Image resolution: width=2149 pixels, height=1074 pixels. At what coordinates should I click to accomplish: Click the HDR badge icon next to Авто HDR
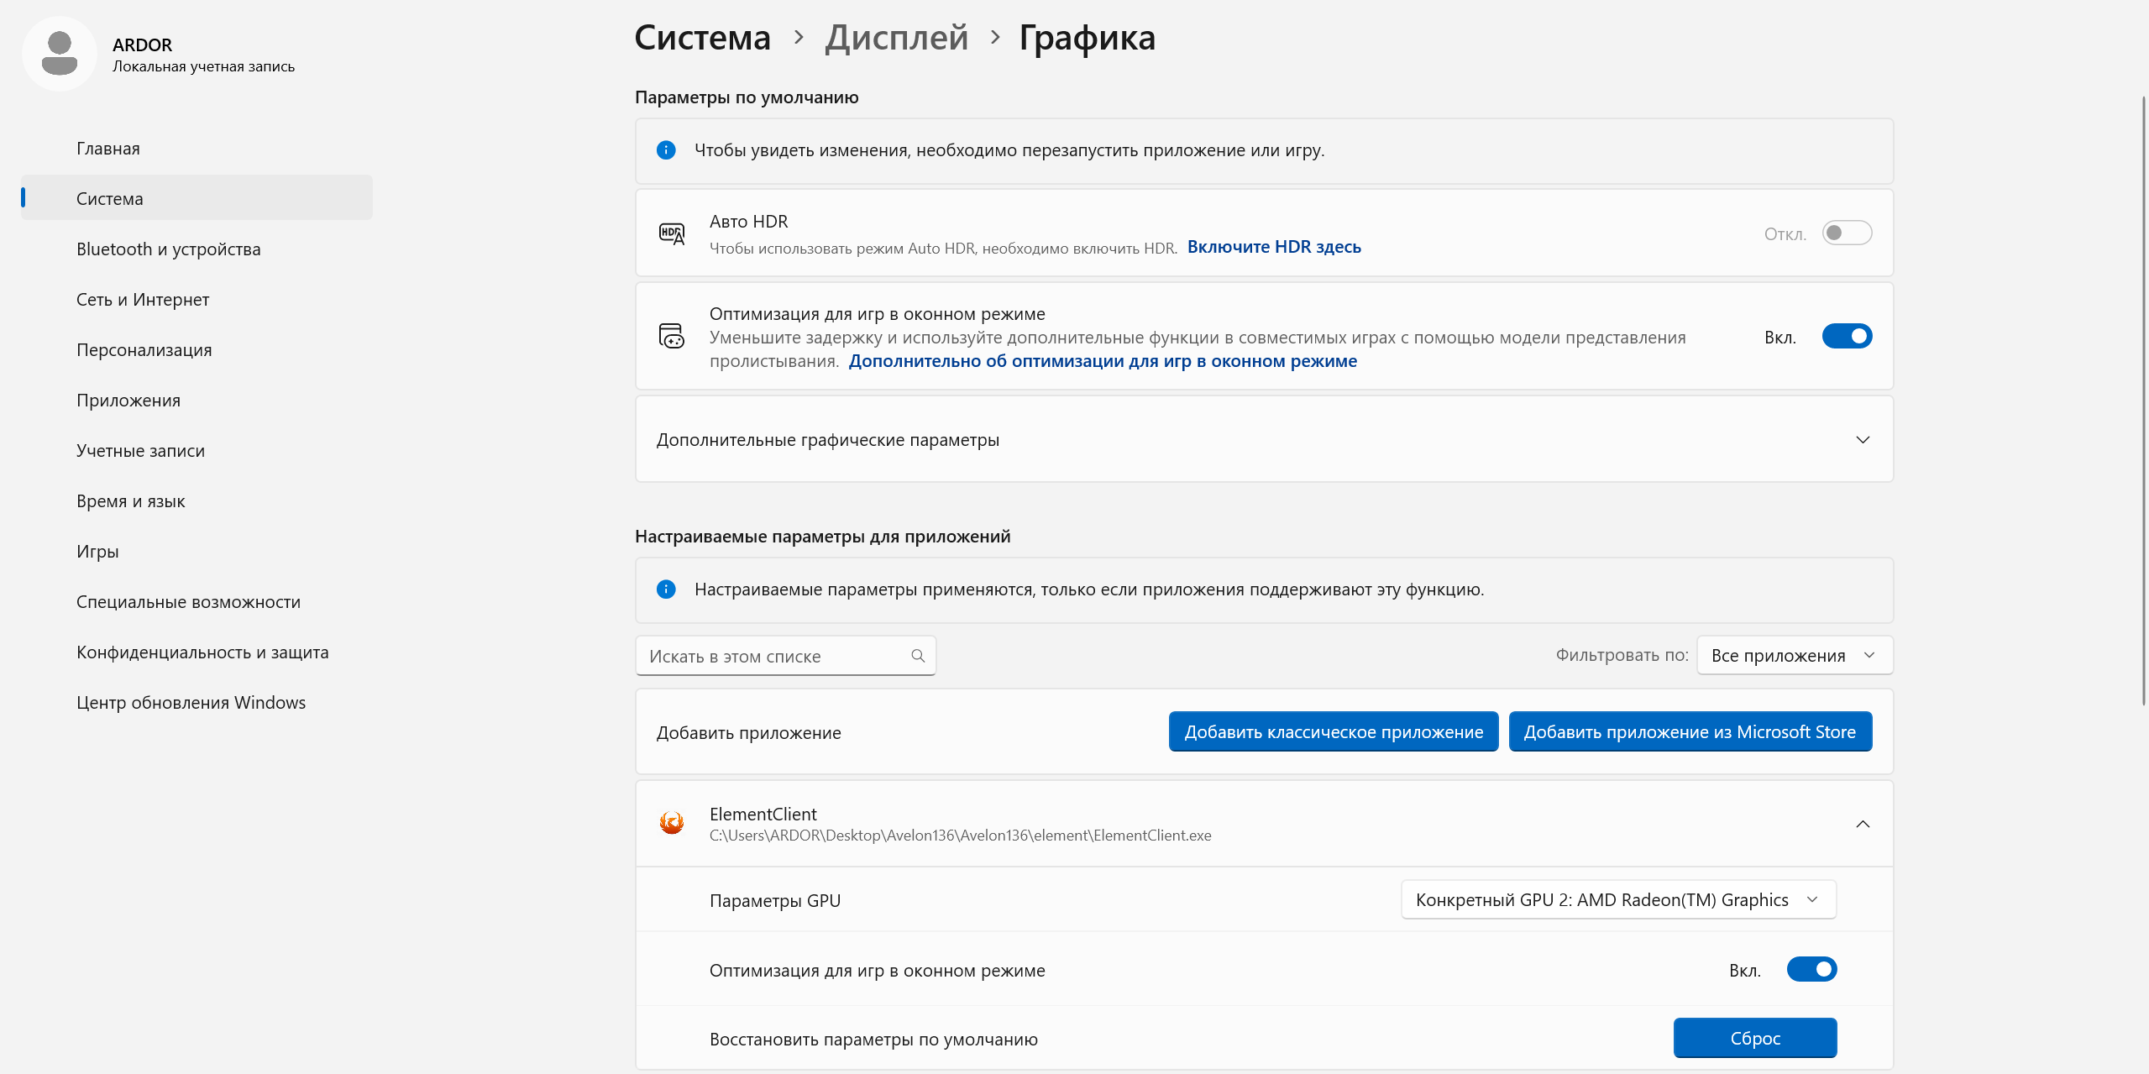pos(670,233)
